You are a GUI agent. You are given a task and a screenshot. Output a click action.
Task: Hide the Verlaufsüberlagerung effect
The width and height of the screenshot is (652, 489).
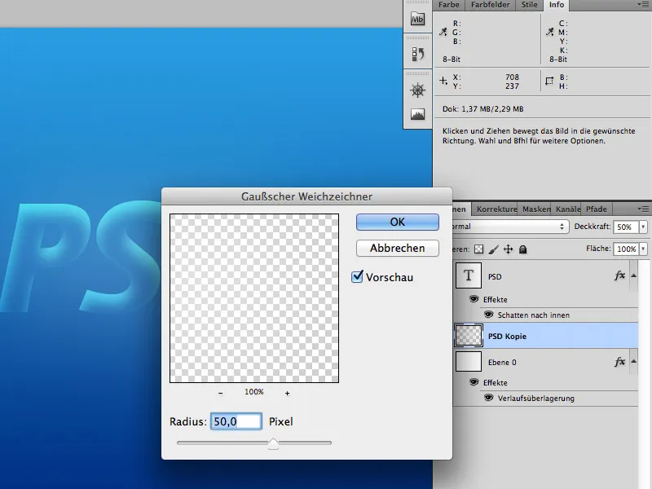[x=488, y=398]
